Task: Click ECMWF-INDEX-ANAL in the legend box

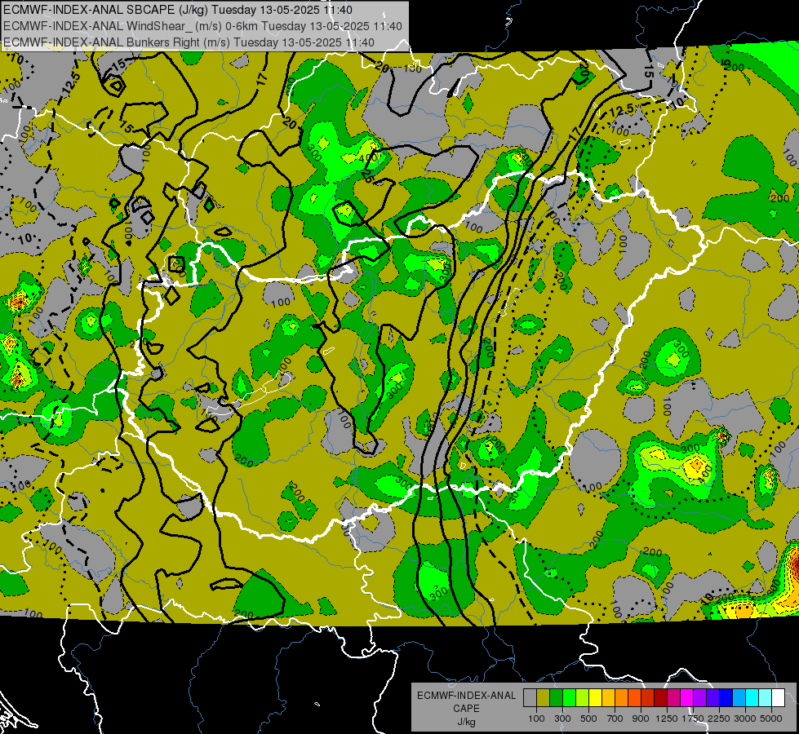Action: point(466,696)
